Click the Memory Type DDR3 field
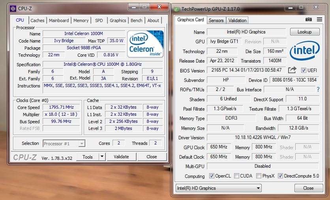This screenshot has width=330, height=200. (x=231, y=118)
